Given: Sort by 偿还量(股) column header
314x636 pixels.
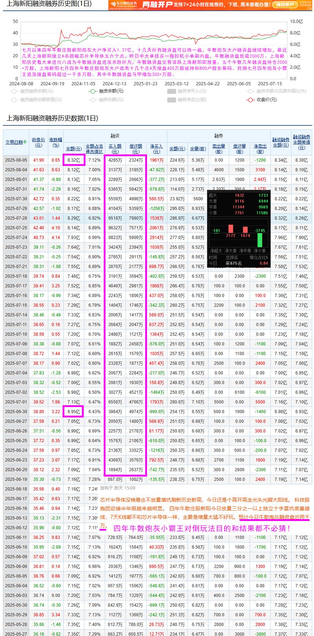Looking at the screenshot, I should pos(240,149).
